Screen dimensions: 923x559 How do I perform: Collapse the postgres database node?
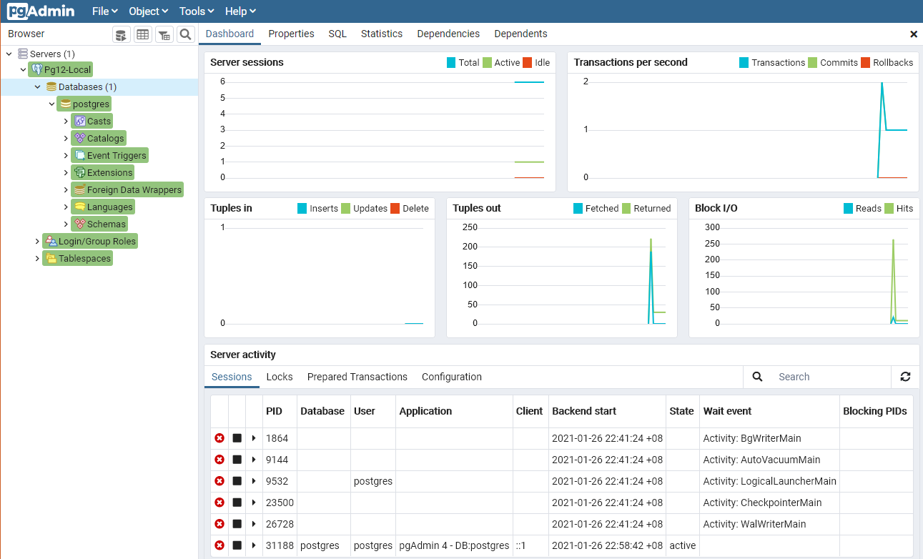[51, 104]
